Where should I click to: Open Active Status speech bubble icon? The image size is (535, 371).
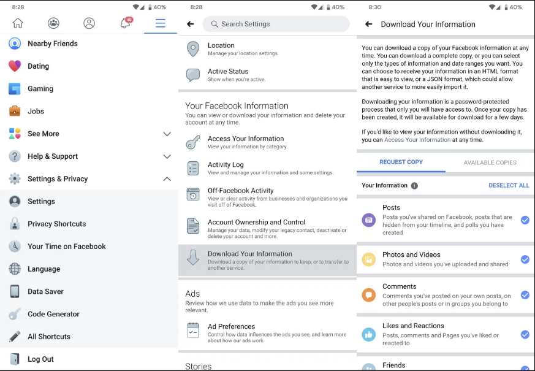pyautogui.click(x=193, y=75)
